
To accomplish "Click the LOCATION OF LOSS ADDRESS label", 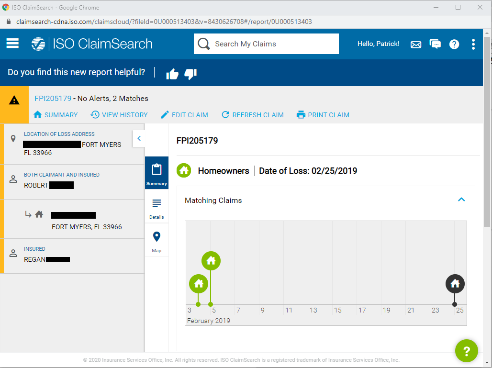I will (59, 134).
